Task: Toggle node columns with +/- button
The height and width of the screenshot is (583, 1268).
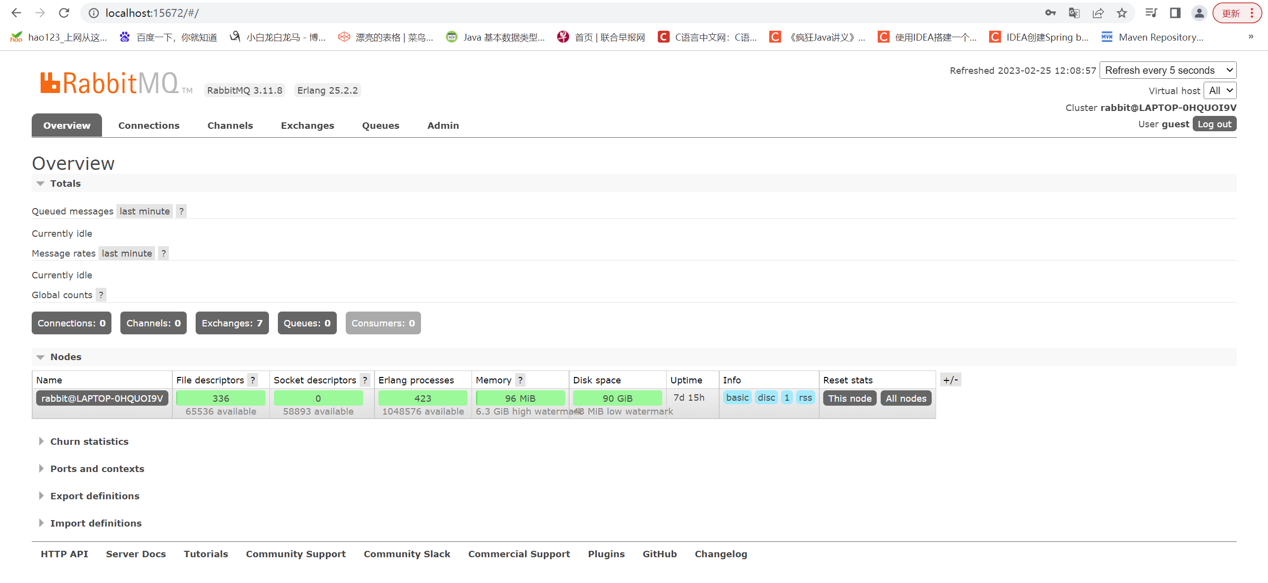Action: [x=950, y=380]
